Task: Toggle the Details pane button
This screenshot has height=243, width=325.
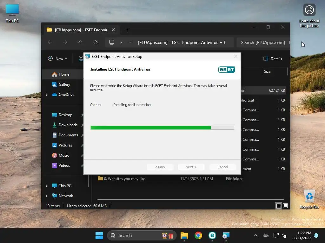Action: [x=273, y=59]
